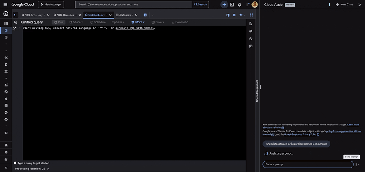The width and height of the screenshot is (365, 172).
Task: Click the generate SQL with Gemini link
Action: [135, 28]
